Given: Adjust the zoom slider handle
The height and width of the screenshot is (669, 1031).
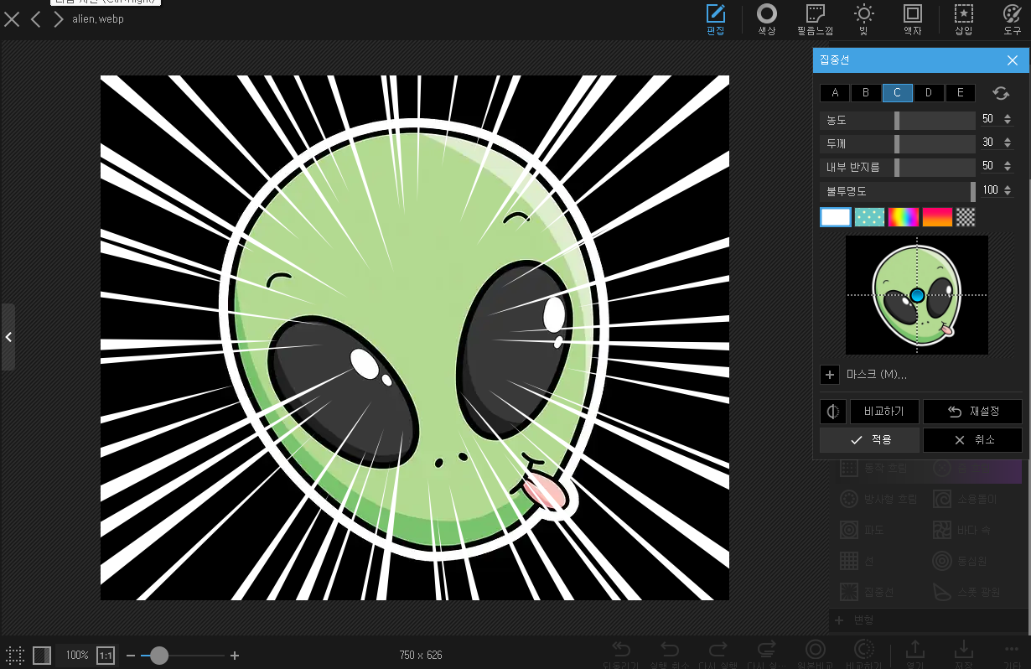Looking at the screenshot, I should pos(158,656).
